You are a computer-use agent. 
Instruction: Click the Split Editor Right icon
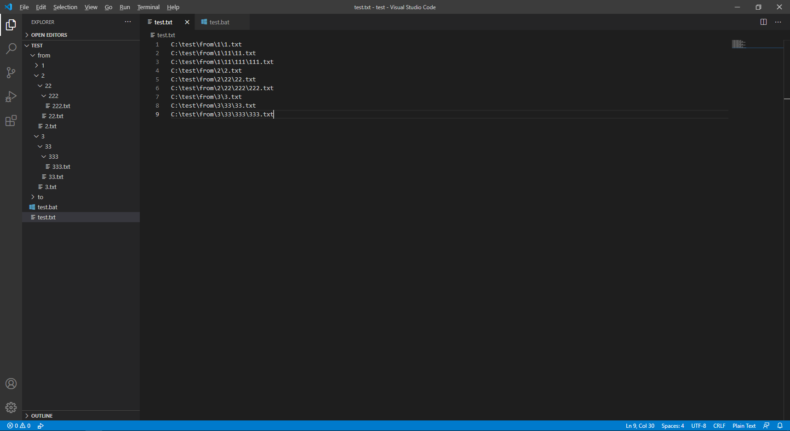pos(763,22)
